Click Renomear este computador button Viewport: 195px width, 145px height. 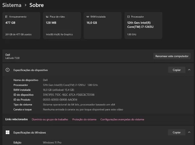(x=172, y=56)
